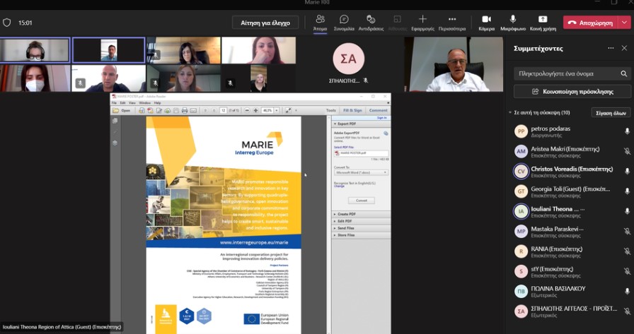This screenshot has height=334, width=634.
Task: Click the Αίτηση για έλεγχο button
Action: 265,23
